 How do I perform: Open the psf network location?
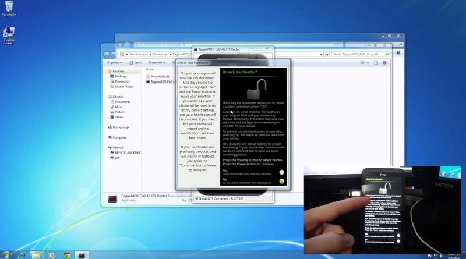click(116, 158)
